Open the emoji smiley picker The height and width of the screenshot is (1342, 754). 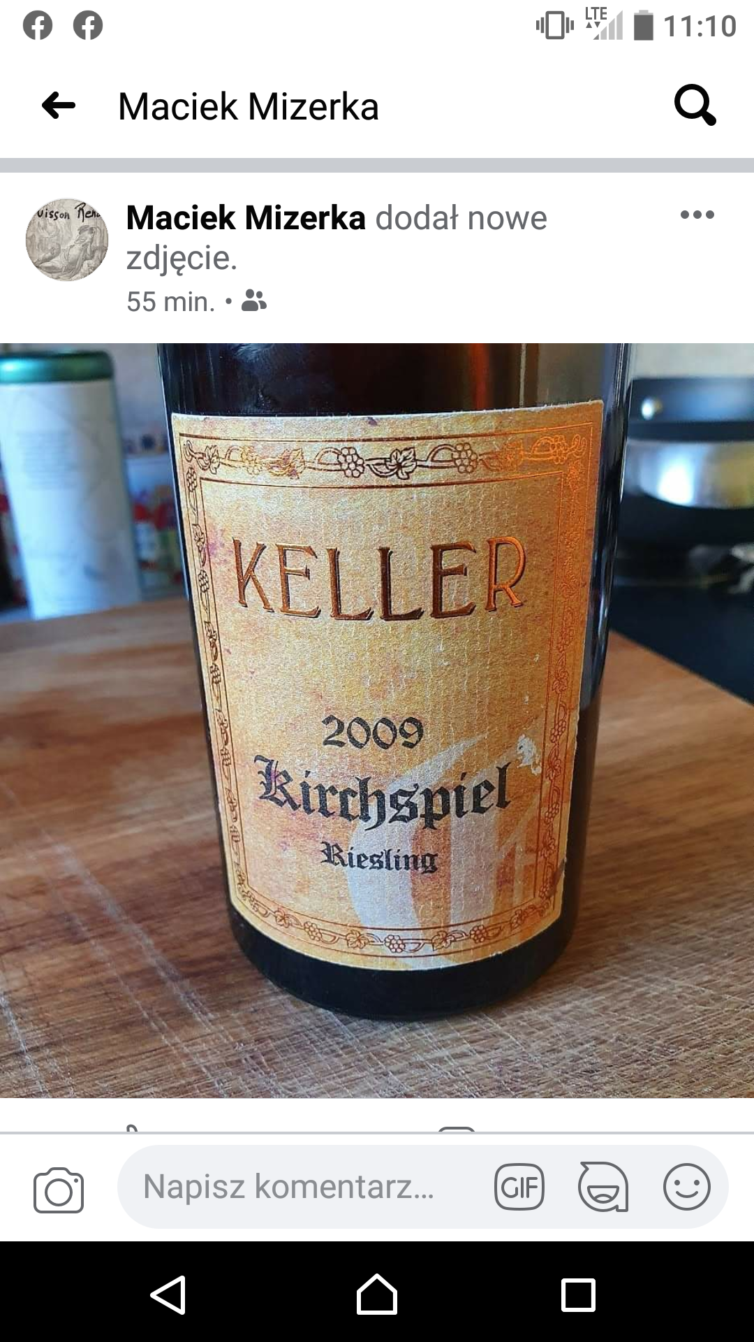click(687, 1187)
